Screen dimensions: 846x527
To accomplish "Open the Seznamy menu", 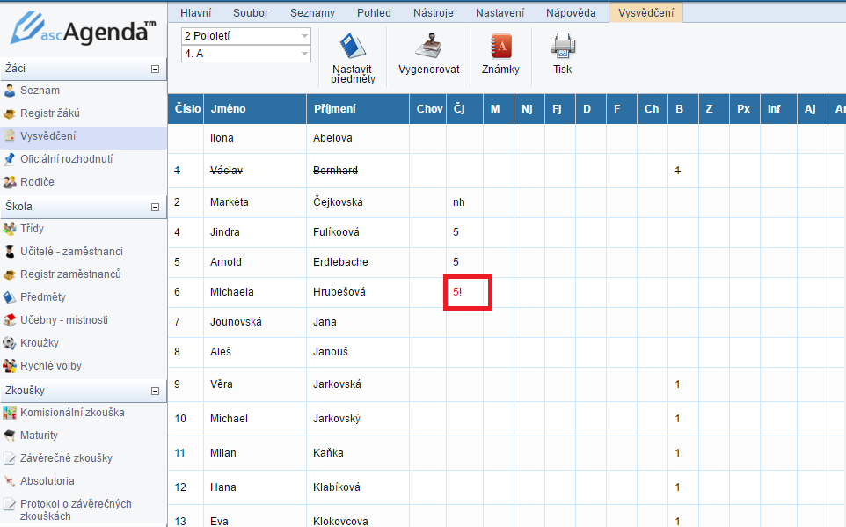I will 312,13.
